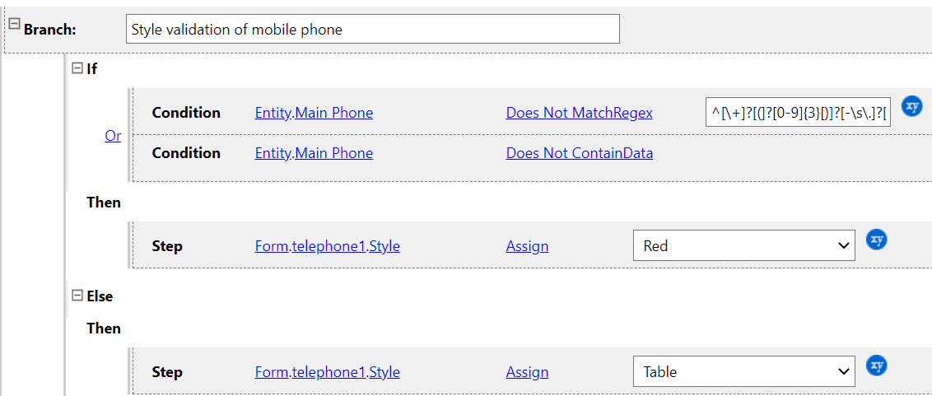
Task: Click the Assign link in the Red step
Action: [x=527, y=246]
